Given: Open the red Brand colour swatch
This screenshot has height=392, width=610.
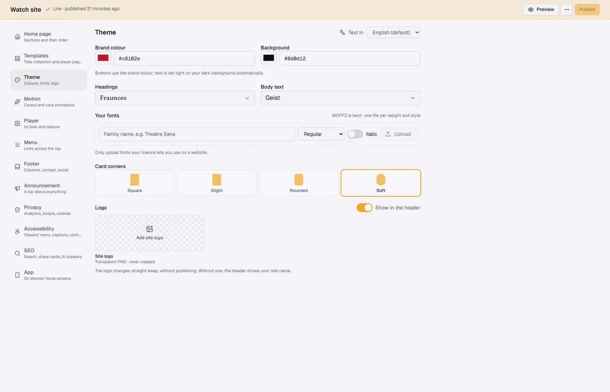Looking at the screenshot, I should click(x=103, y=58).
